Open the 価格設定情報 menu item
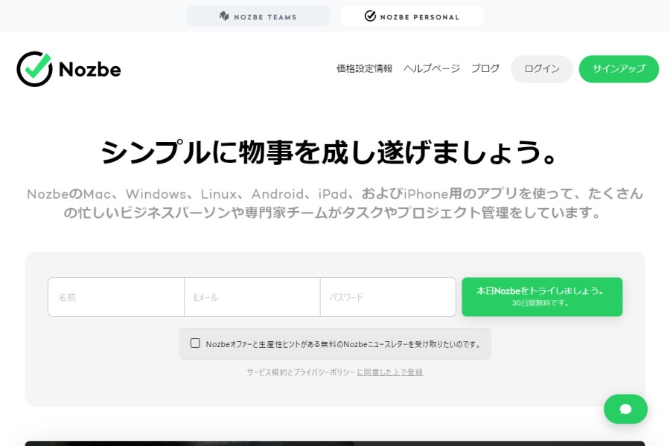This screenshot has width=670, height=446. 363,68
